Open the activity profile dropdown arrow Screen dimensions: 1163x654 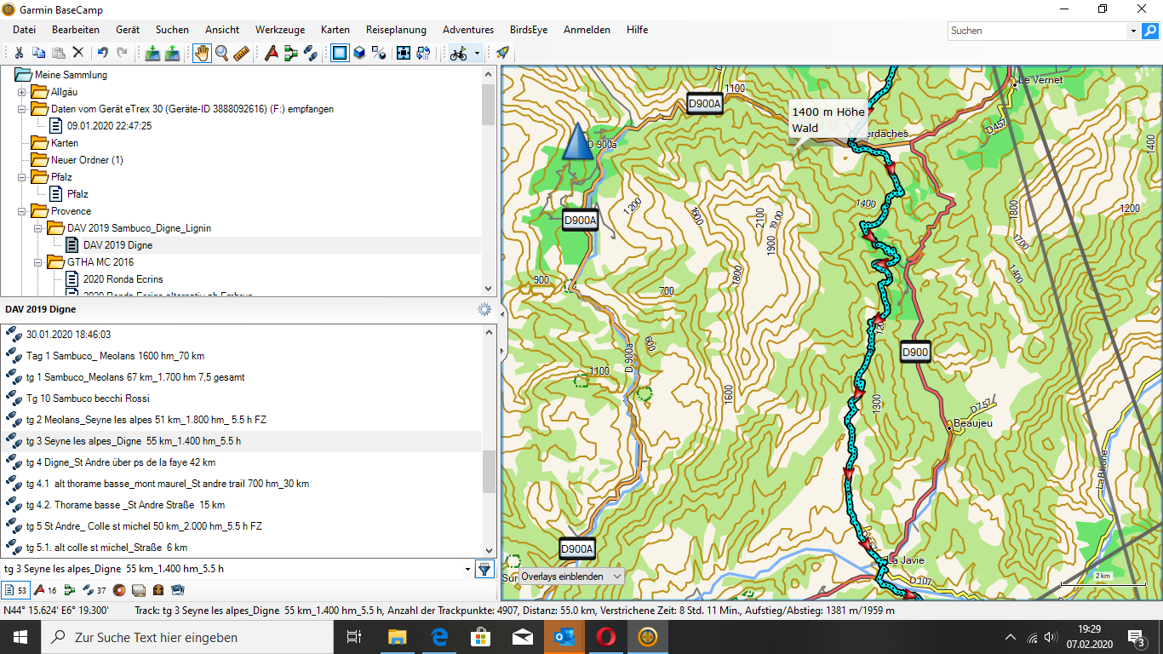[478, 53]
